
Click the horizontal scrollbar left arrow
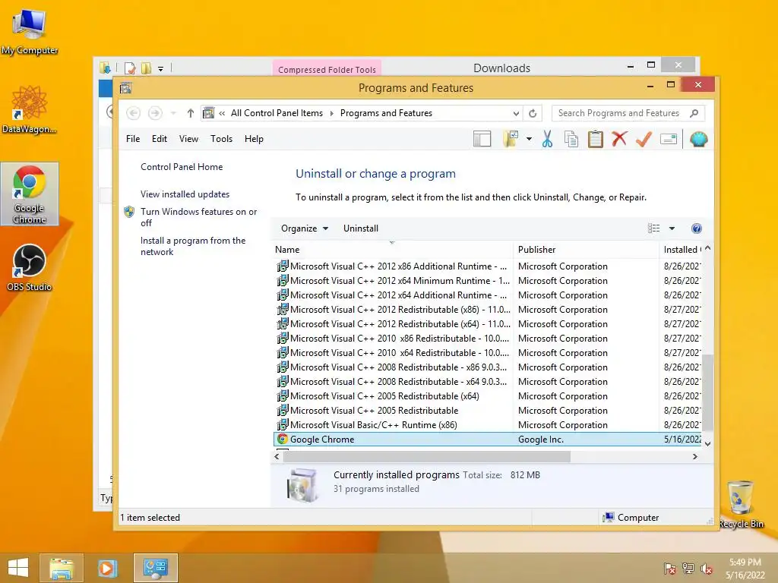pyautogui.click(x=277, y=456)
